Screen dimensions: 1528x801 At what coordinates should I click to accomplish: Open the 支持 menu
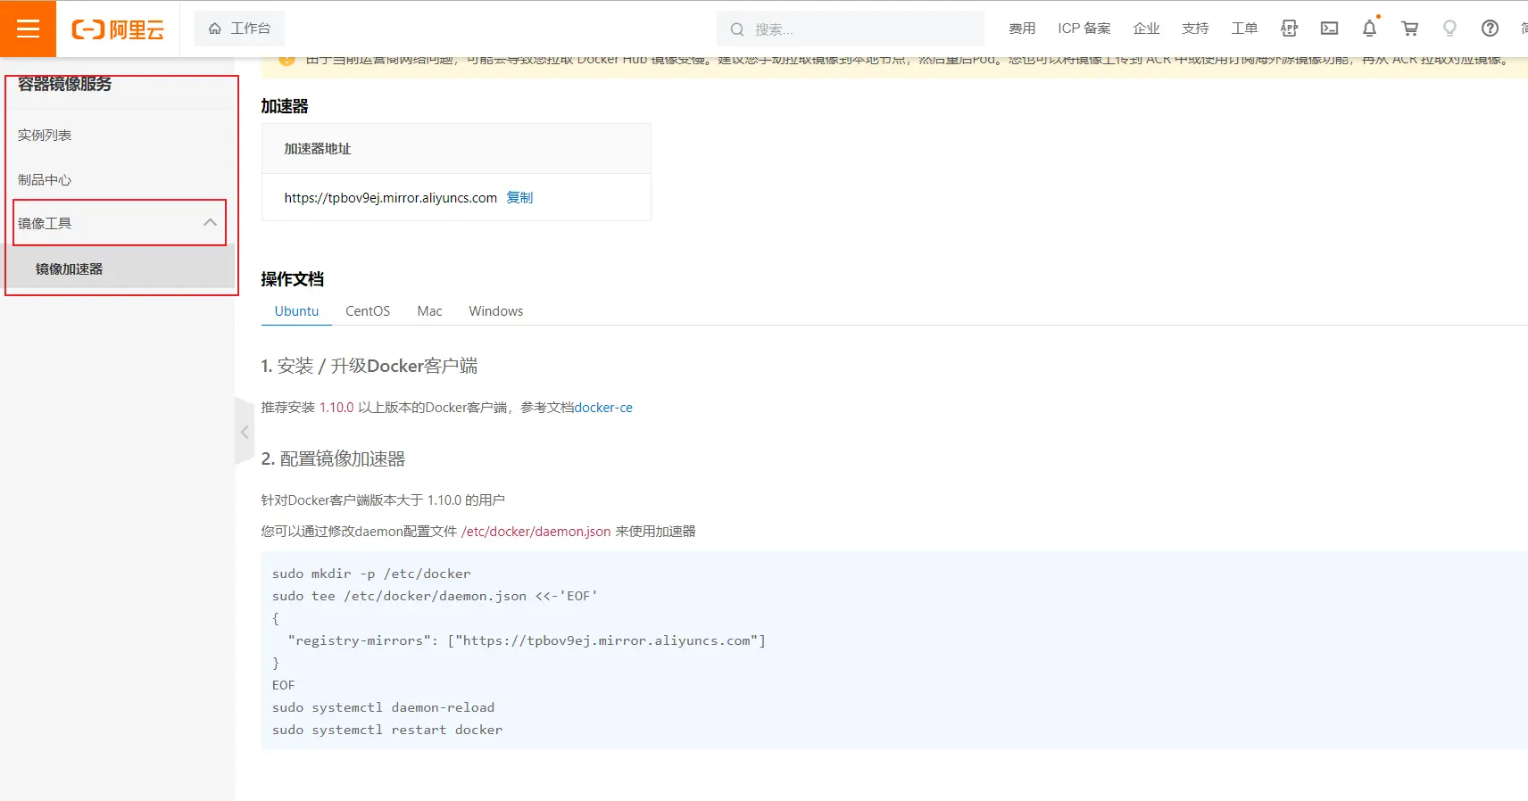1195,29
